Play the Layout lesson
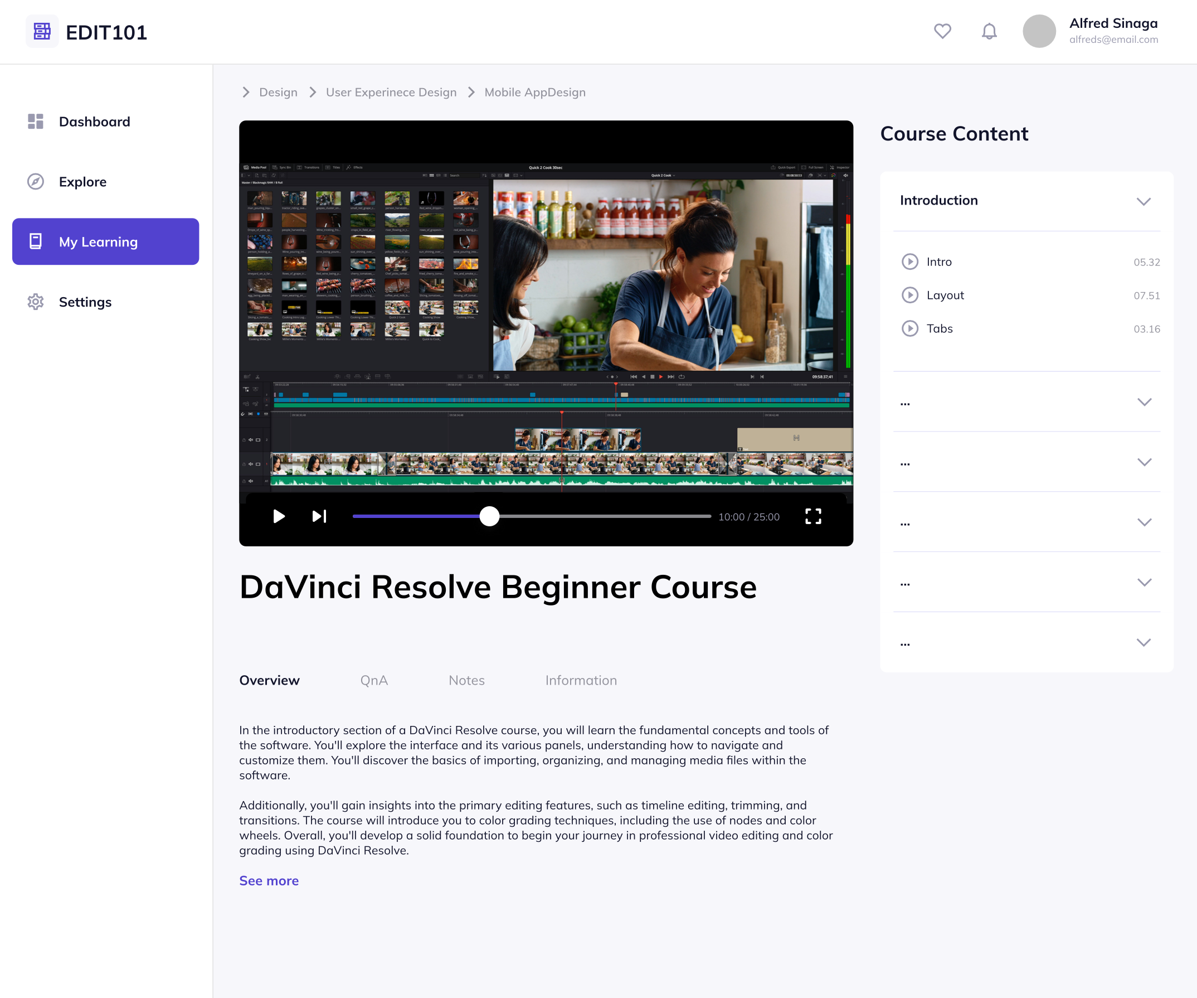This screenshot has width=1197, height=998. click(x=909, y=295)
